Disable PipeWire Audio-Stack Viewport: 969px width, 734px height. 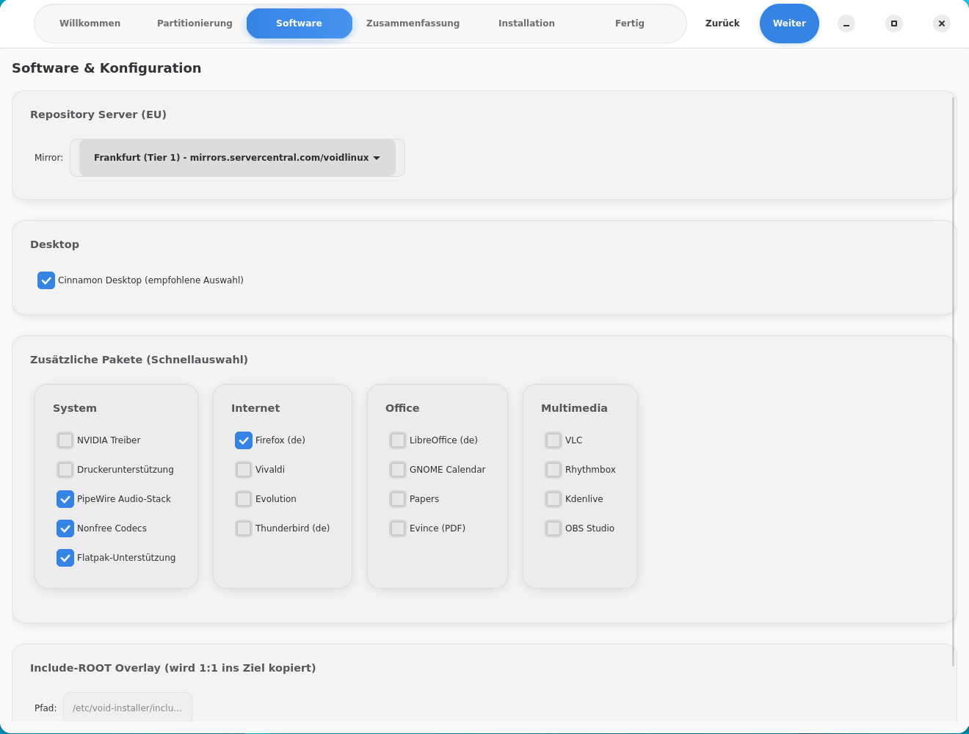(65, 499)
